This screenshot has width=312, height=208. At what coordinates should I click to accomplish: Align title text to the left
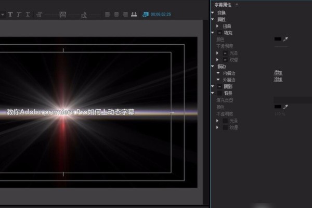pyautogui.click(x=107, y=14)
